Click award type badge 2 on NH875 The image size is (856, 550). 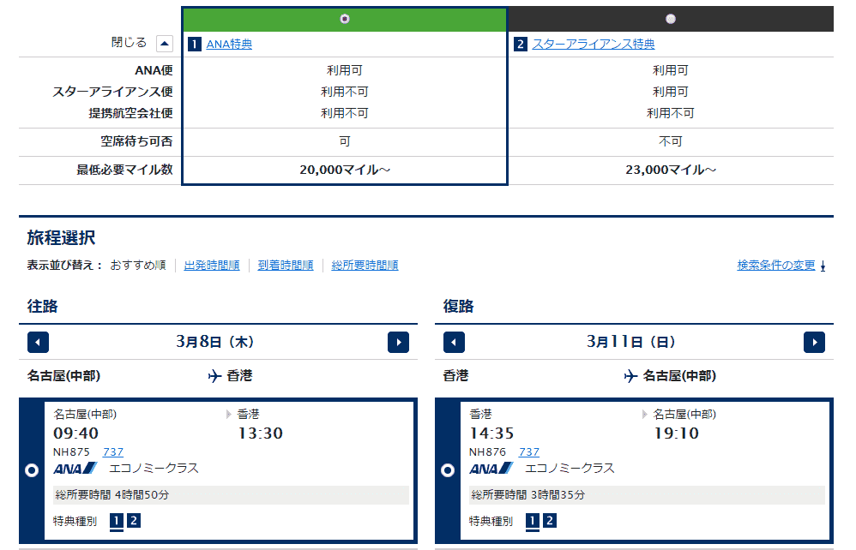(133, 521)
